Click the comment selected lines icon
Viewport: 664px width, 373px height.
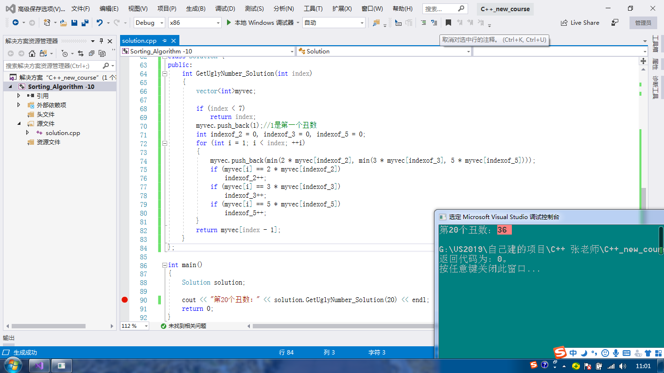coord(423,23)
